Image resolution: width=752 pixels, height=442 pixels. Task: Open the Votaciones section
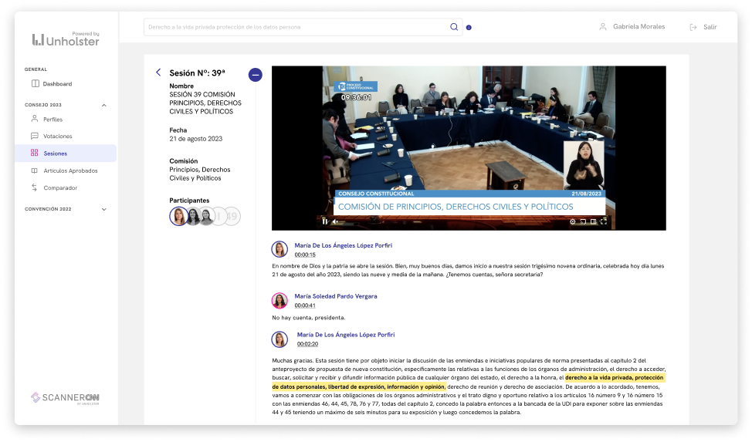click(x=57, y=137)
